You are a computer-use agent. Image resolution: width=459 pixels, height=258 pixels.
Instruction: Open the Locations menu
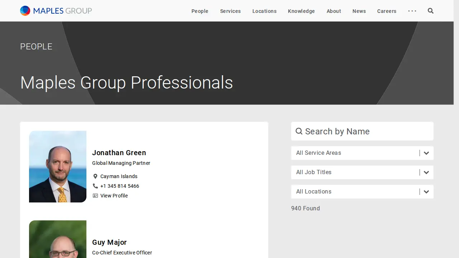[x=264, y=11]
